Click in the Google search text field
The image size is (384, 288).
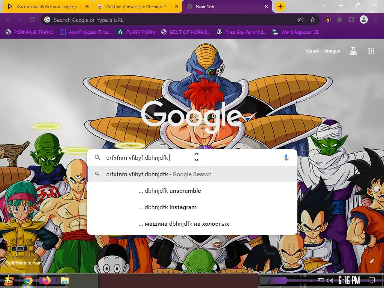pyautogui.click(x=192, y=157)
